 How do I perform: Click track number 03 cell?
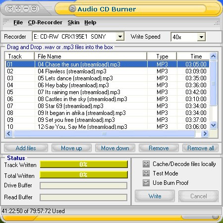tap(10, 78)
